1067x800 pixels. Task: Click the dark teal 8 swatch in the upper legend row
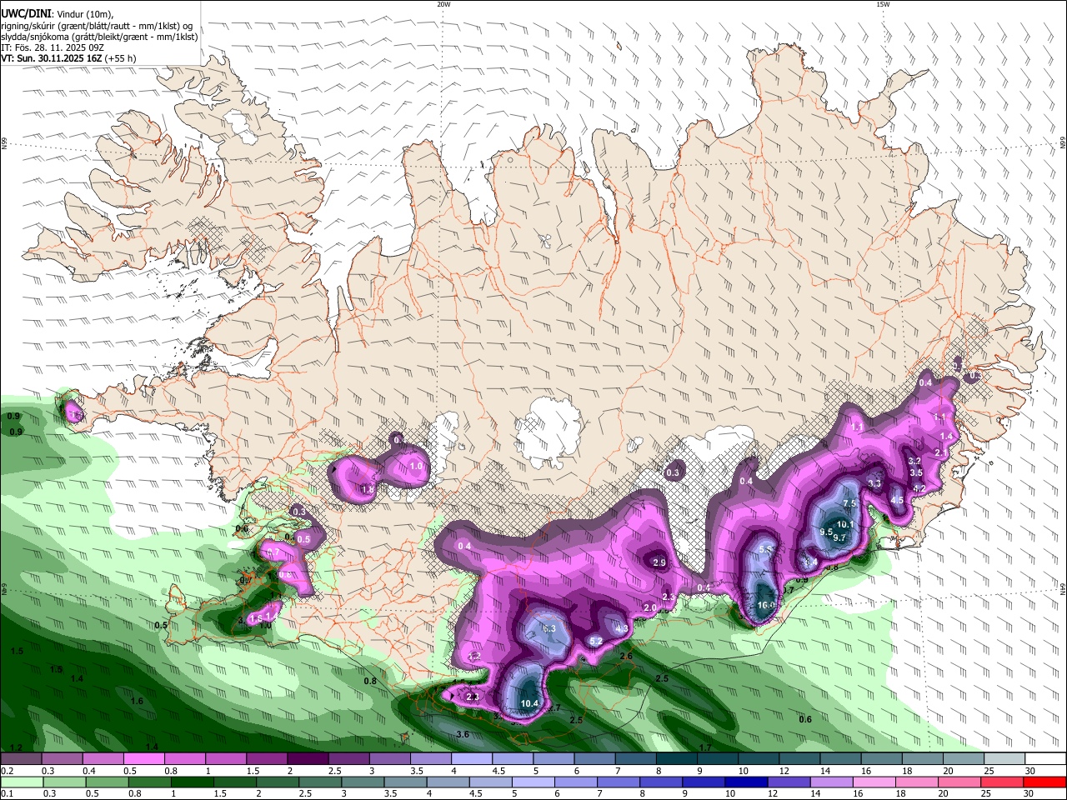(677, 758)
